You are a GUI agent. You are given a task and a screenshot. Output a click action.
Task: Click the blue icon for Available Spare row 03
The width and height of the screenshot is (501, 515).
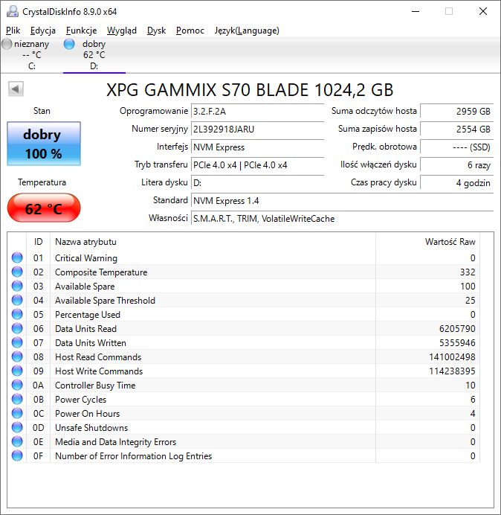(17, 286)
